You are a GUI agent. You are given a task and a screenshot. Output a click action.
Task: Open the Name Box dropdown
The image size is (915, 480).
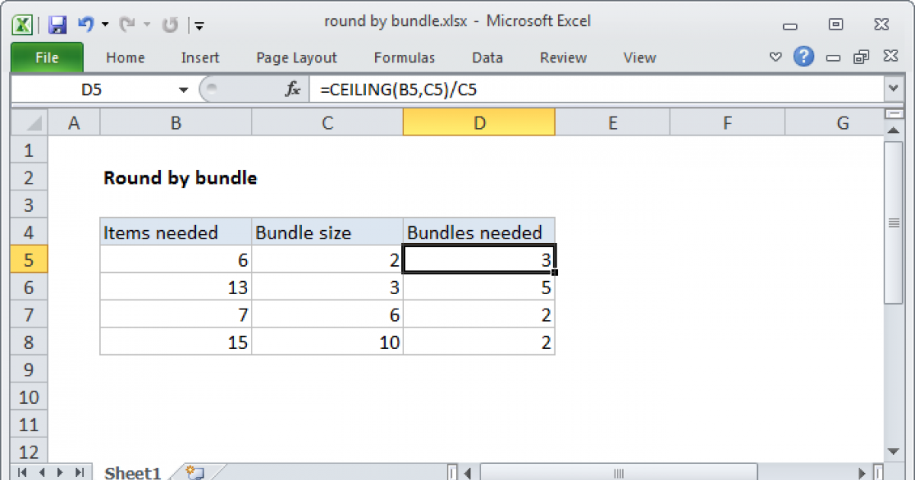coord(183,89)
